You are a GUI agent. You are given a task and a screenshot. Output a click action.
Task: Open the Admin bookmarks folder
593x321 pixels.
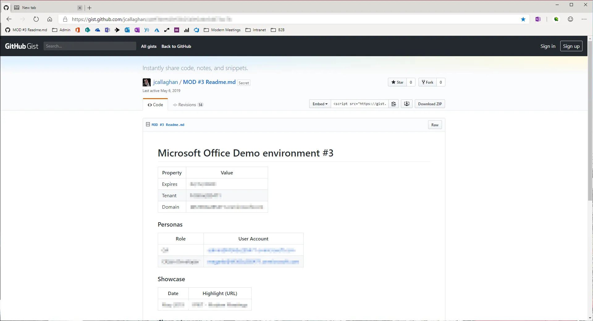coord(61,30)
